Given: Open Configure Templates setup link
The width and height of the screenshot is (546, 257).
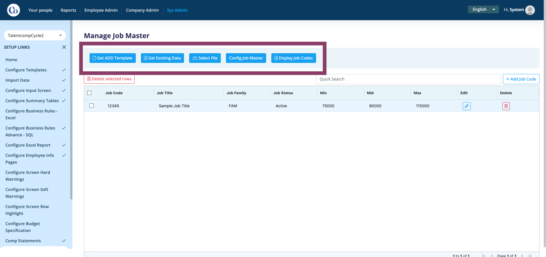Looking at the screenshot, I should 26,70.
